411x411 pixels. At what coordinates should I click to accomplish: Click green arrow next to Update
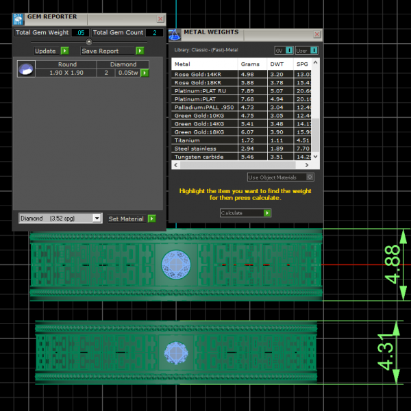click(x=64, y=51)
